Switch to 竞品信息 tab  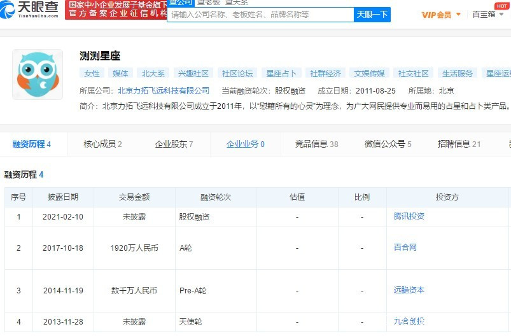point(317,144)
